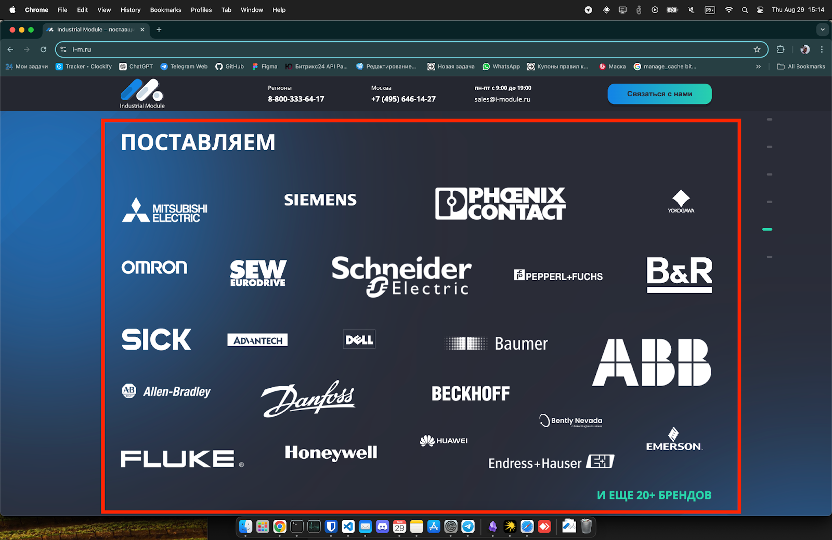Screen dimensions: 832x540
Task: Click the Industrial Module logo
Action: click(x=142, y=94)
